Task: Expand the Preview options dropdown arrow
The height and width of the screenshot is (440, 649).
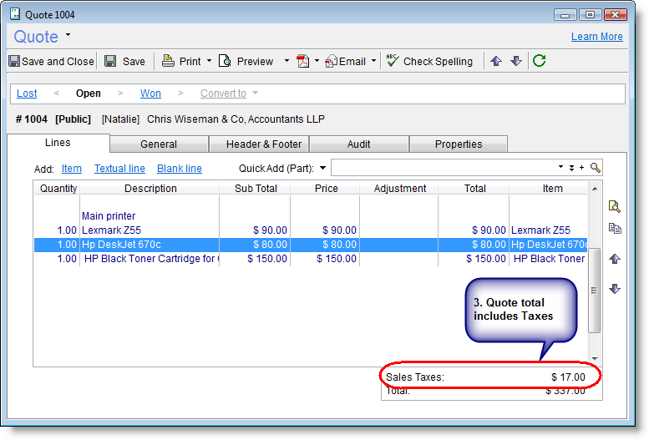Action: coord(286,61)
